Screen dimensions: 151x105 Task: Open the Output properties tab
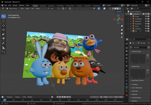pos(127,51)
